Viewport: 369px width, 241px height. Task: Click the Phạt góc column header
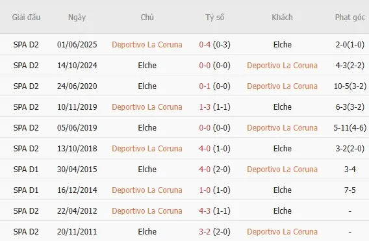(350, 18)
